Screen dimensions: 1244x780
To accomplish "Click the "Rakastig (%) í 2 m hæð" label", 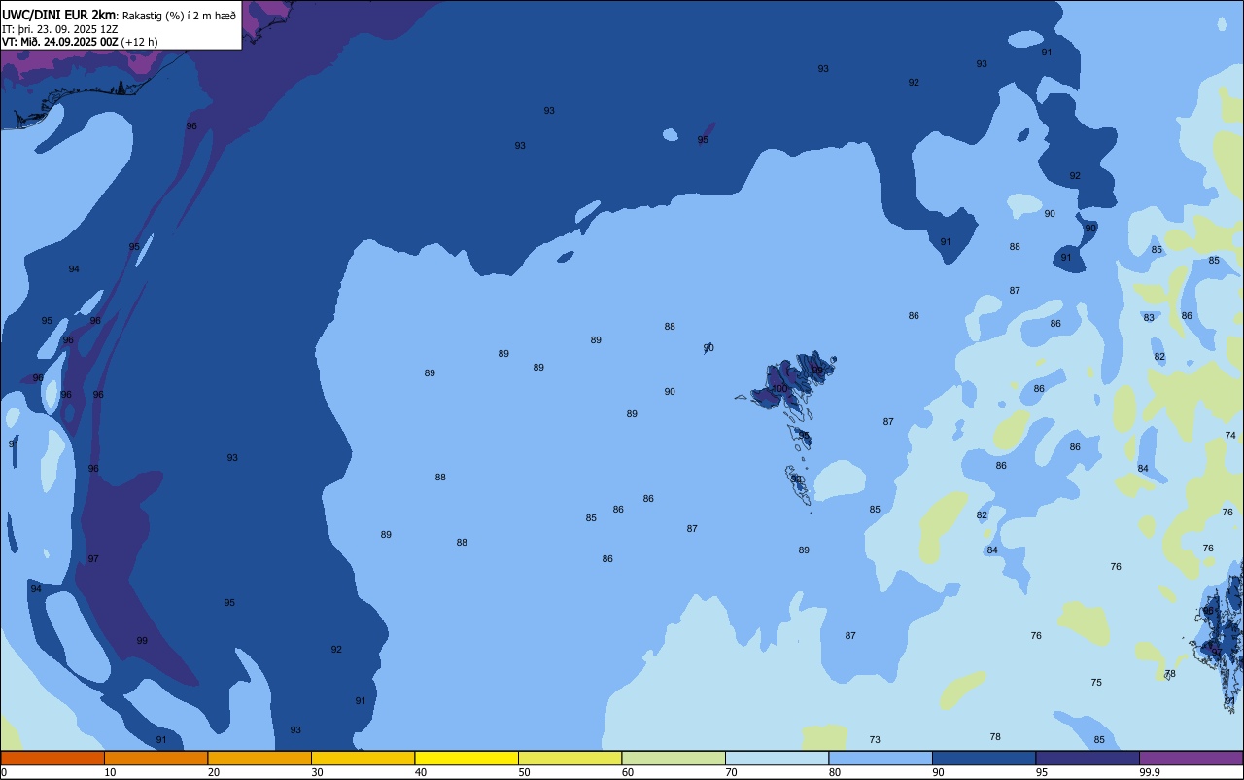I will click(x=179, y=15).
